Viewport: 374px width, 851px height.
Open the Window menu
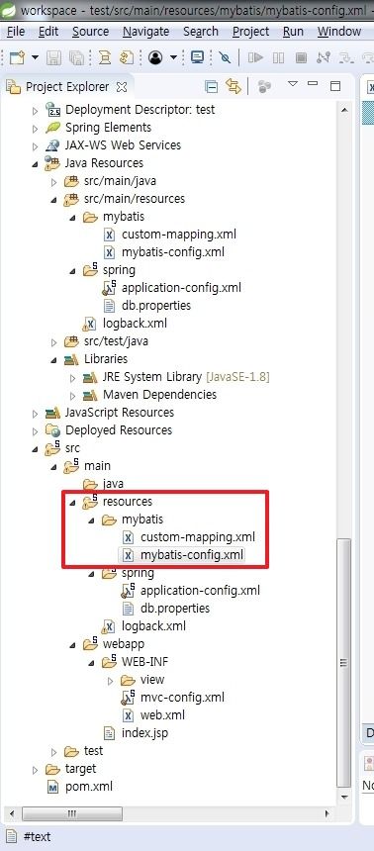point(339,32)
